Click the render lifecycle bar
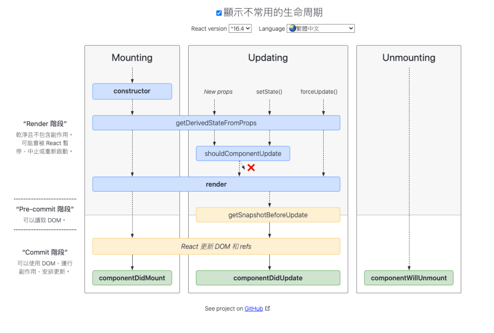 tap(216, 184)
